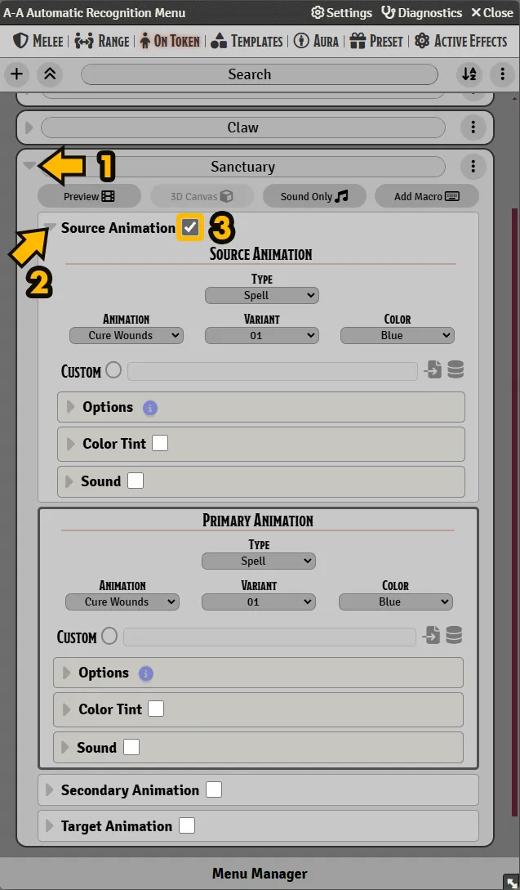Show info for Source Animation Options
The image size is (520, 890).
point(149,408)
